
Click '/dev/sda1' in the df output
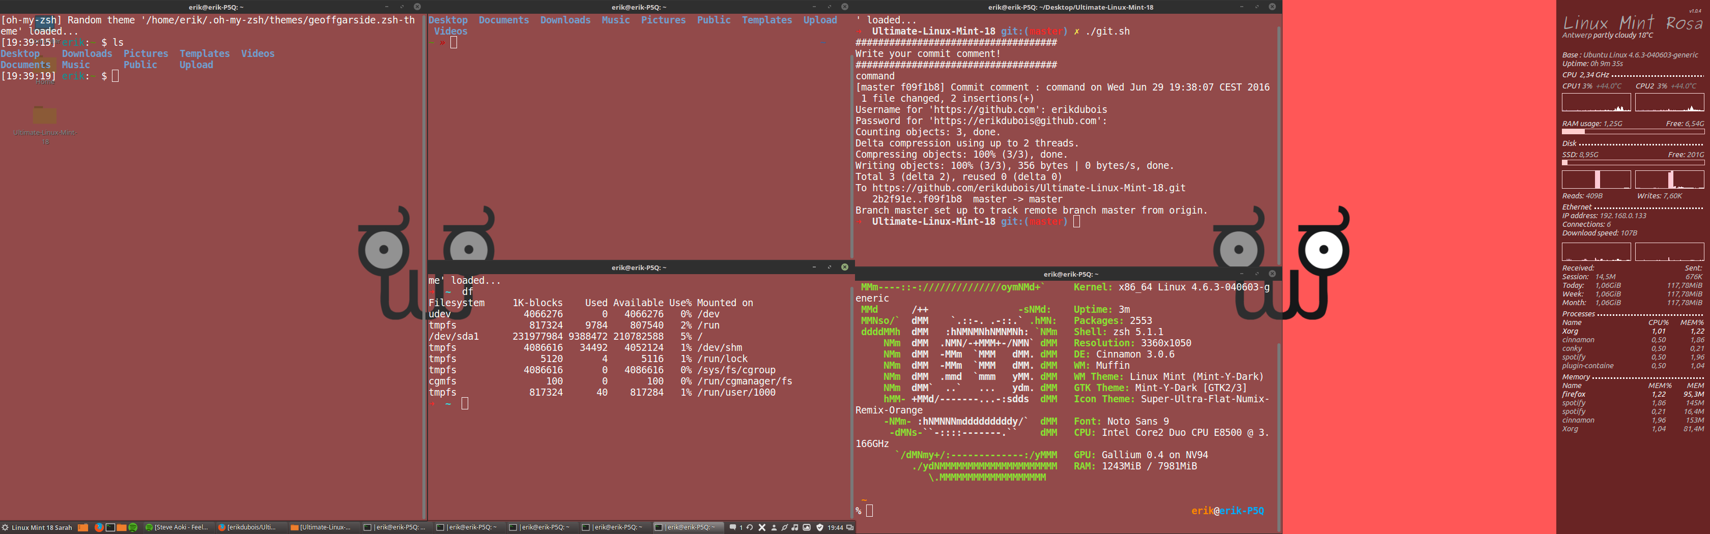(x=453, y=336)
